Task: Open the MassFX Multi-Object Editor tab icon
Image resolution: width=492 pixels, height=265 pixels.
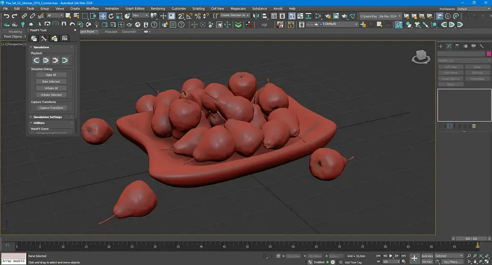Action: point(54,39)
